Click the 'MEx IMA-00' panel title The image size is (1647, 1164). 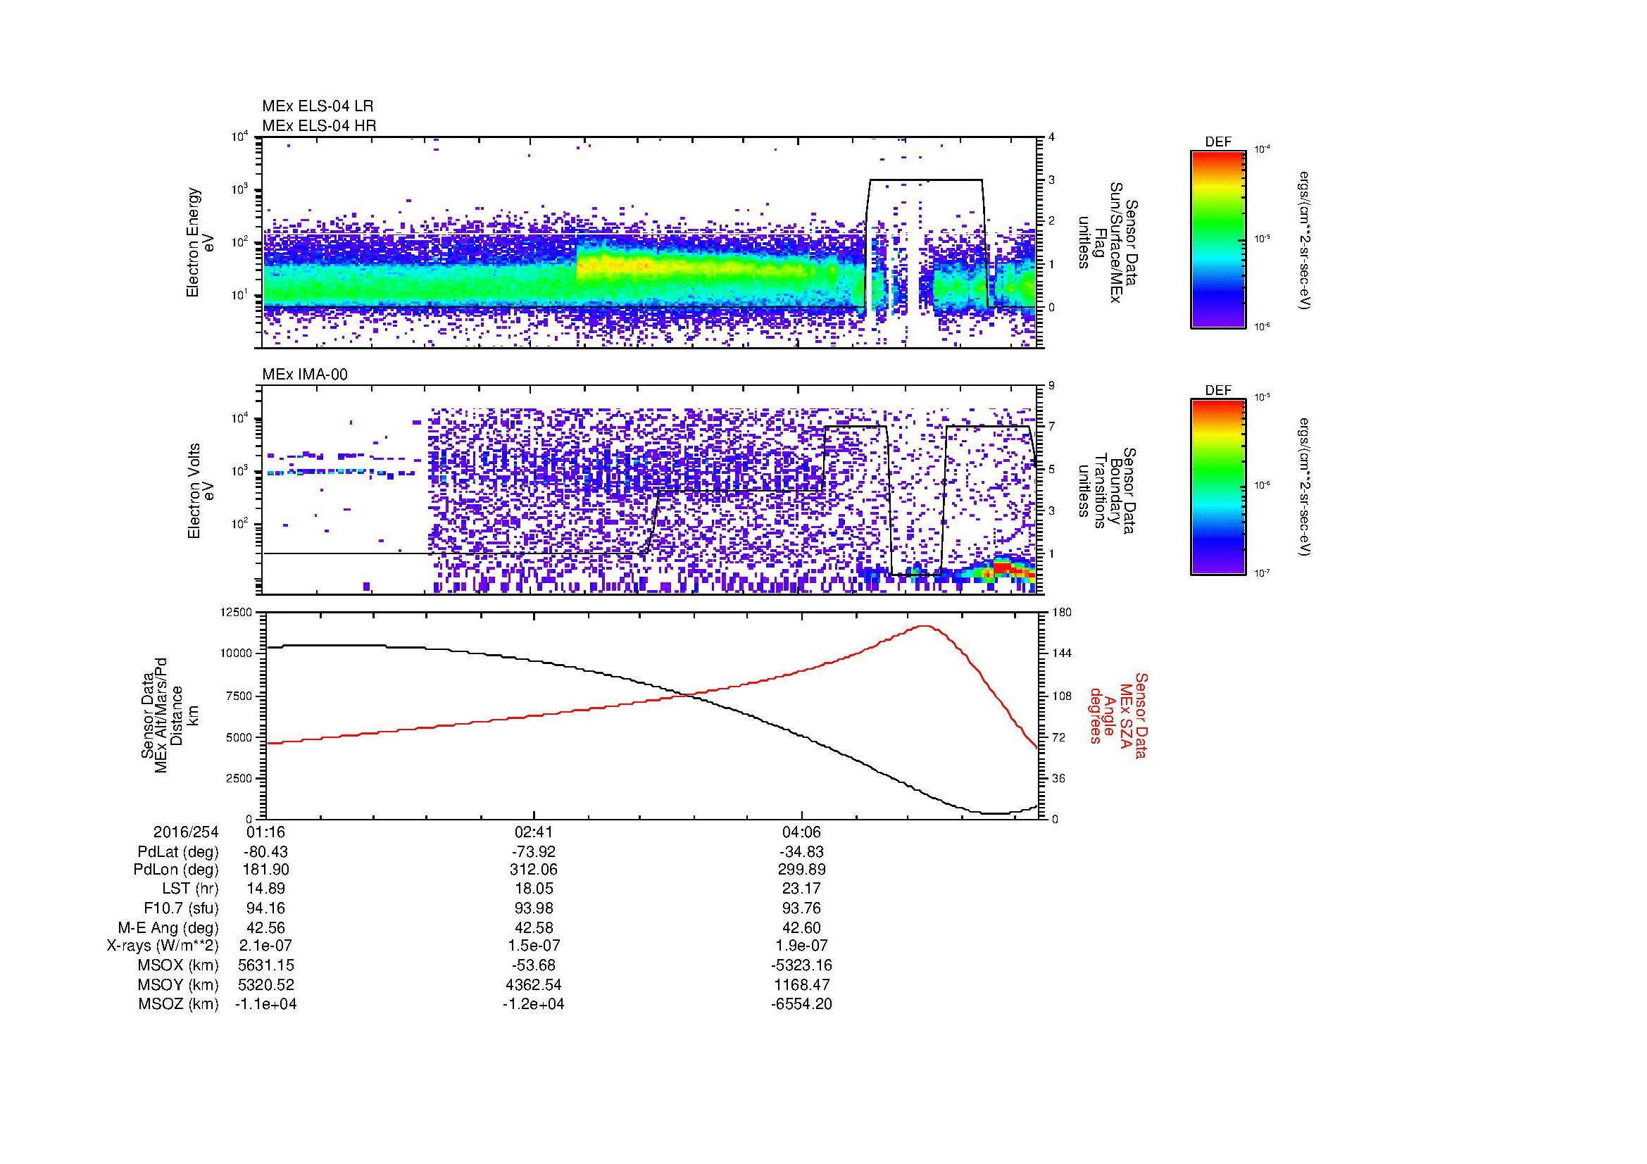click(x=305, y=375)
